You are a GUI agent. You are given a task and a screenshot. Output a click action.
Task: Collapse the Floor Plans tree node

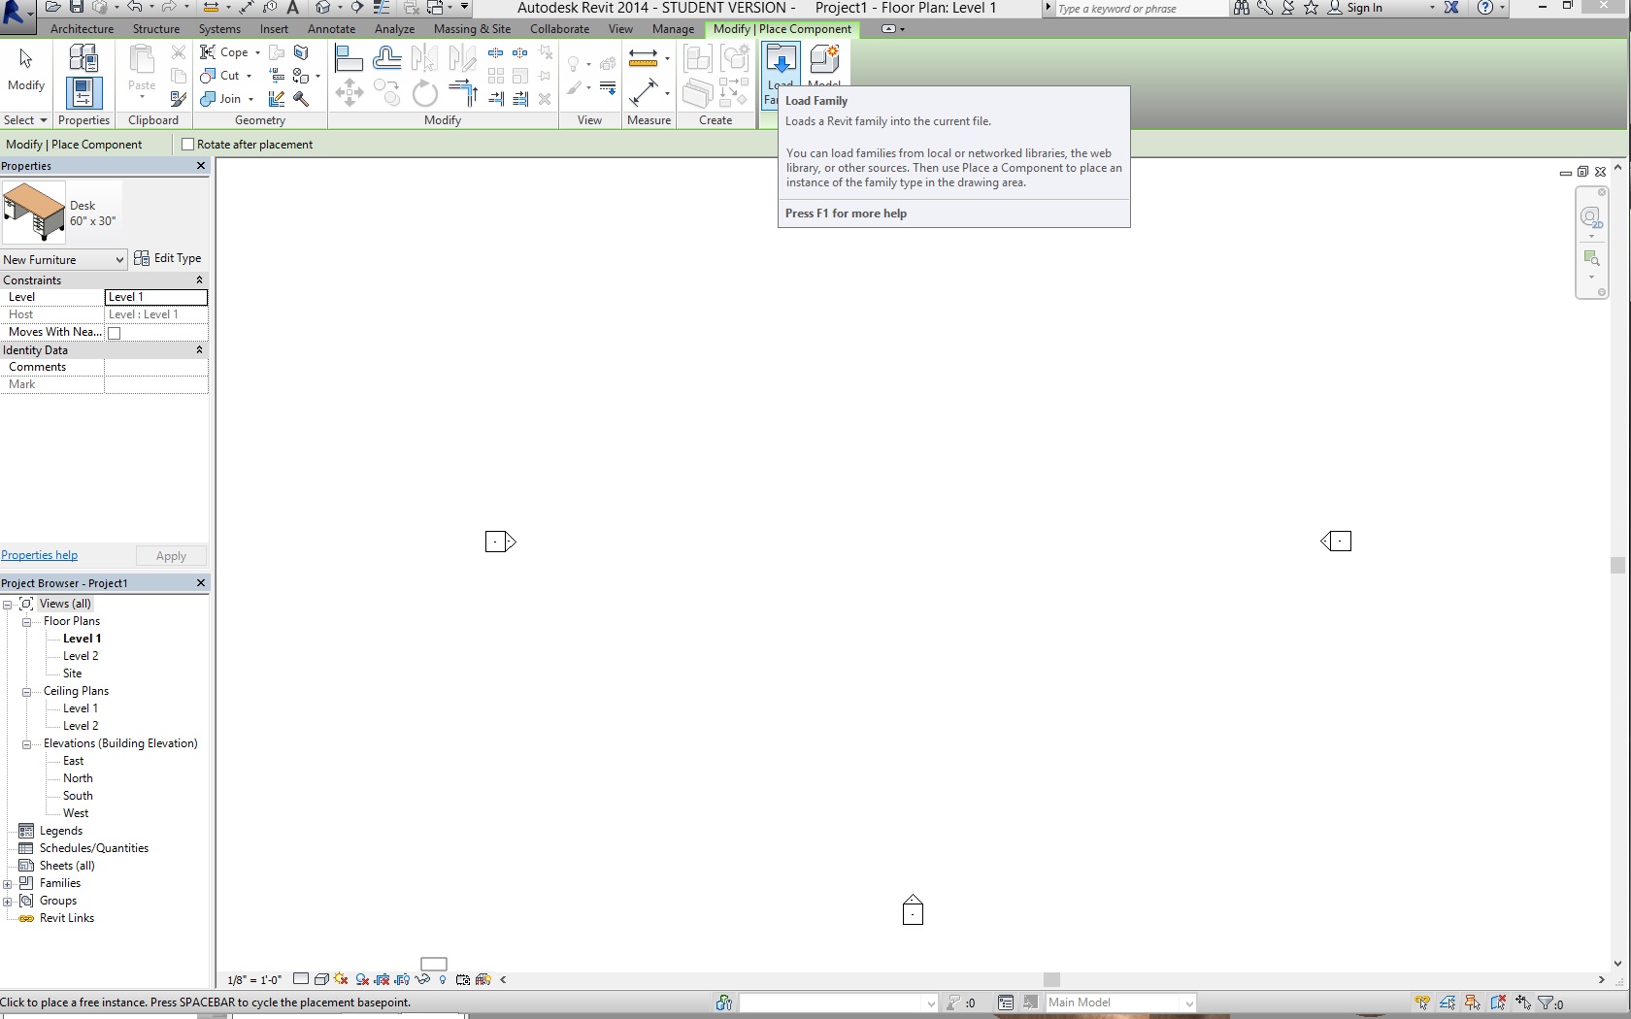tap(27, 622)
